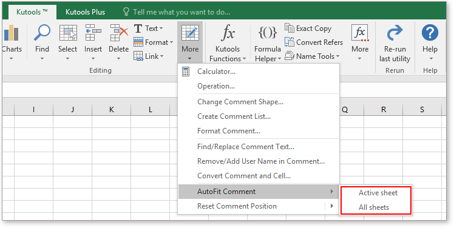454x228 pixels.
Task: Open the Text dropdown arrow
Action: (x=161, y=29)
